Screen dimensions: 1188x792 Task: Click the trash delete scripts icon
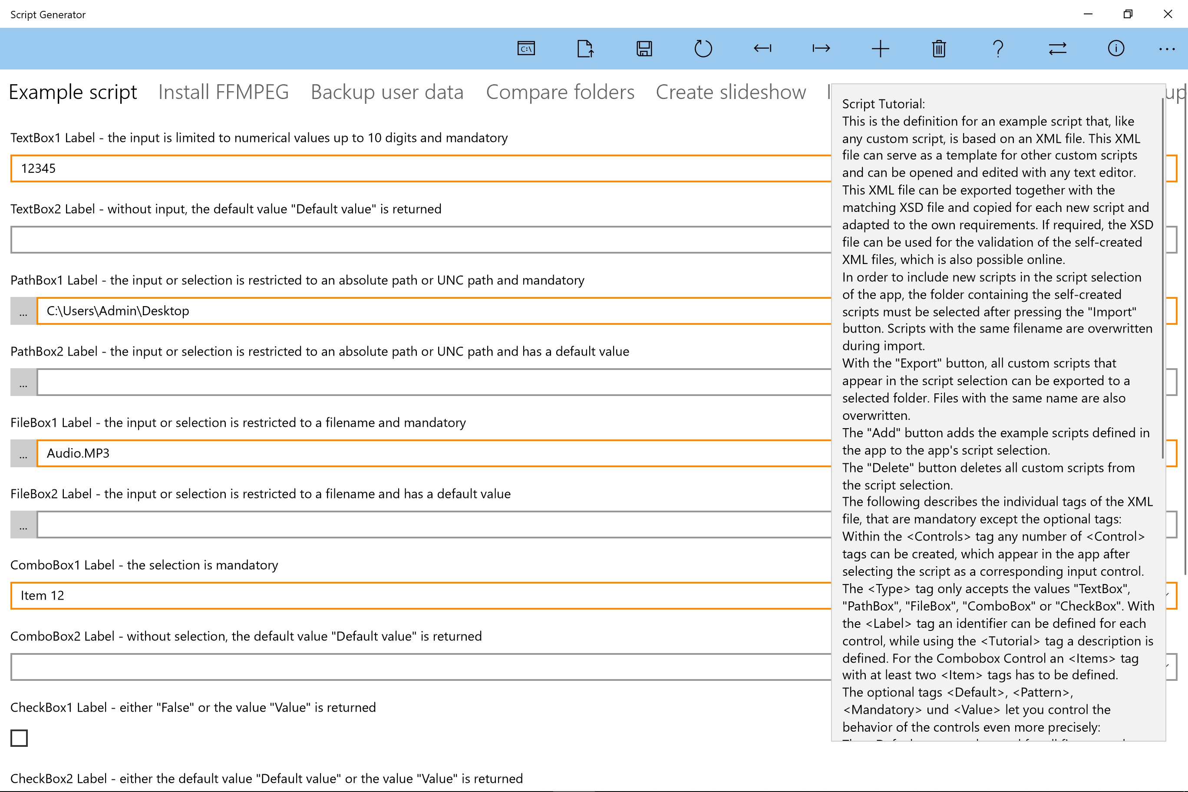(939, 49)
